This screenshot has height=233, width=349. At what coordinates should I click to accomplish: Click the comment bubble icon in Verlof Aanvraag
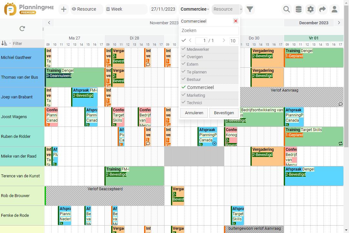point(341,104)
